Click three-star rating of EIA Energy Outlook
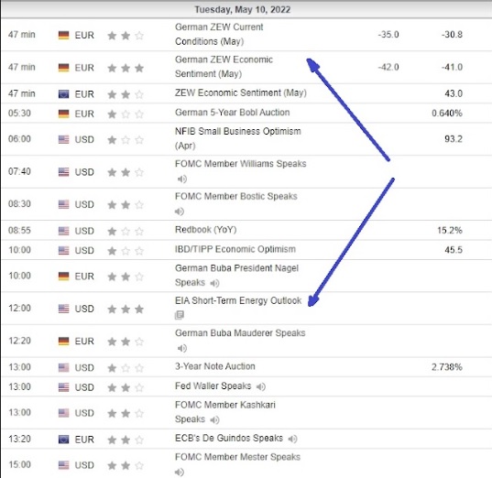This screenshot has height=478, width=492. 126,310
